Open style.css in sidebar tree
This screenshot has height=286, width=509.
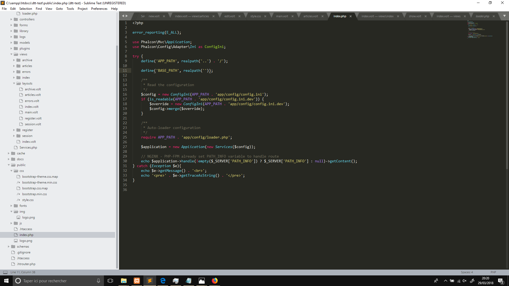tap(28, 200)
